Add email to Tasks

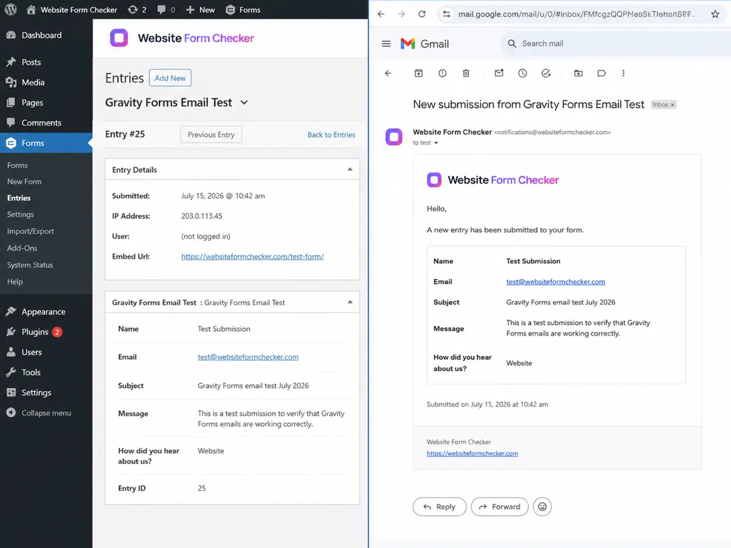coord(547,73)
